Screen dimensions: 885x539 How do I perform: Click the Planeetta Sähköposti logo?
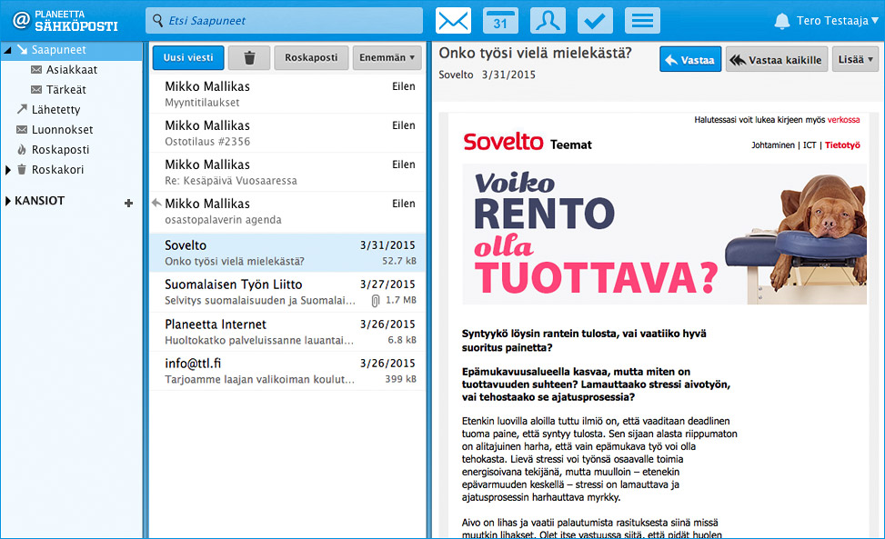[x=65, y=21]
